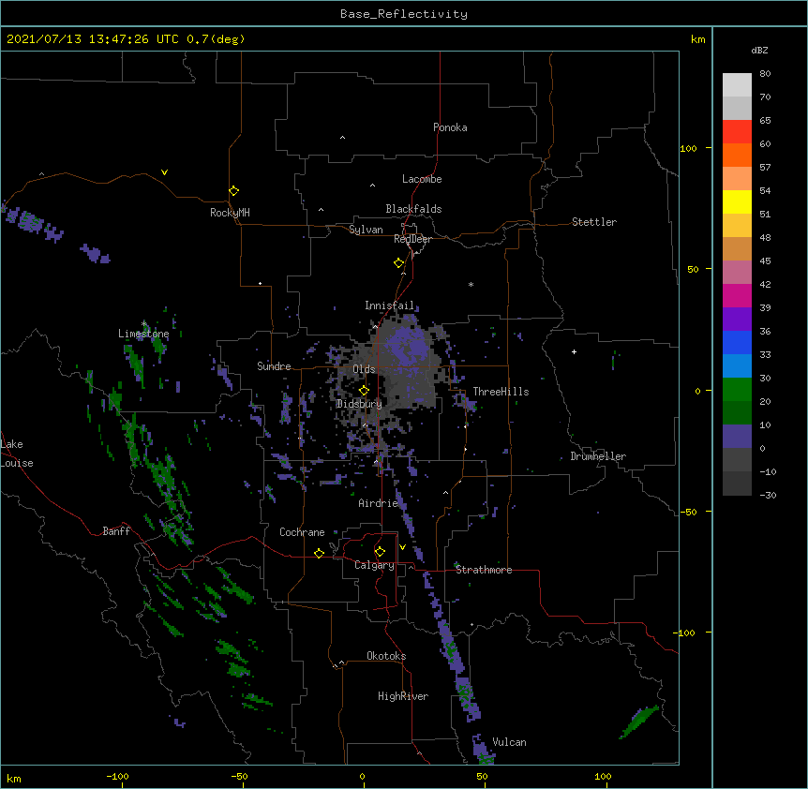Select the 39 dBZ purple color swatch

pos(737,320)
